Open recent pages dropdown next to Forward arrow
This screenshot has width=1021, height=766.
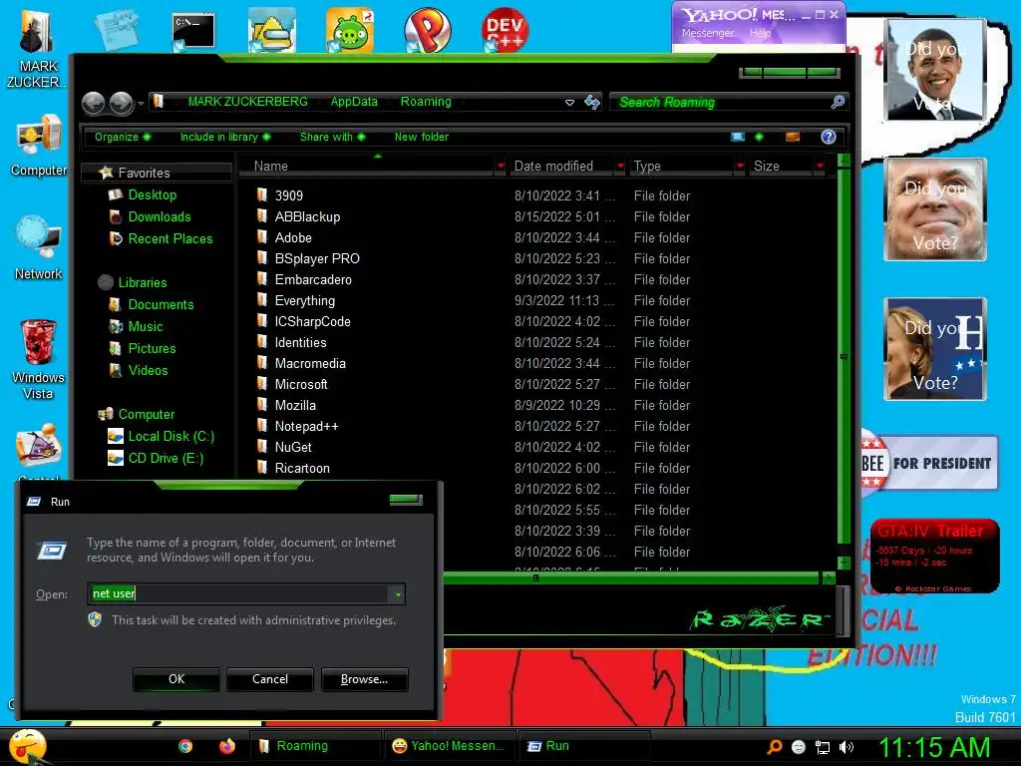(x=141, y=103)
